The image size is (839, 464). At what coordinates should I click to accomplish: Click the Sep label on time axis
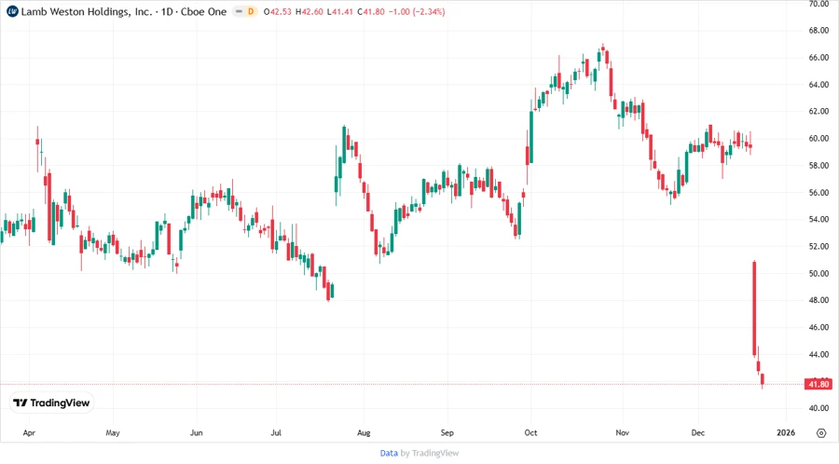point(447,432)
